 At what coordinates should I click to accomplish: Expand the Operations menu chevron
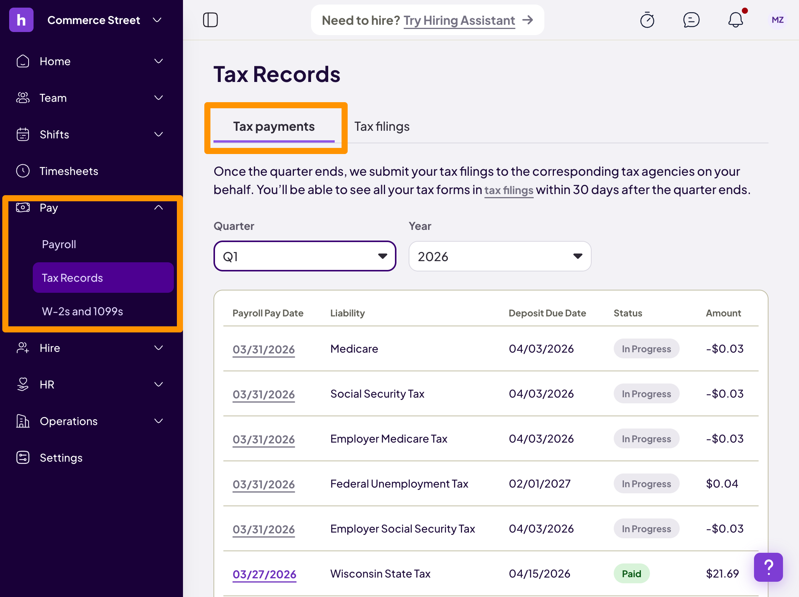click(159, 421)
